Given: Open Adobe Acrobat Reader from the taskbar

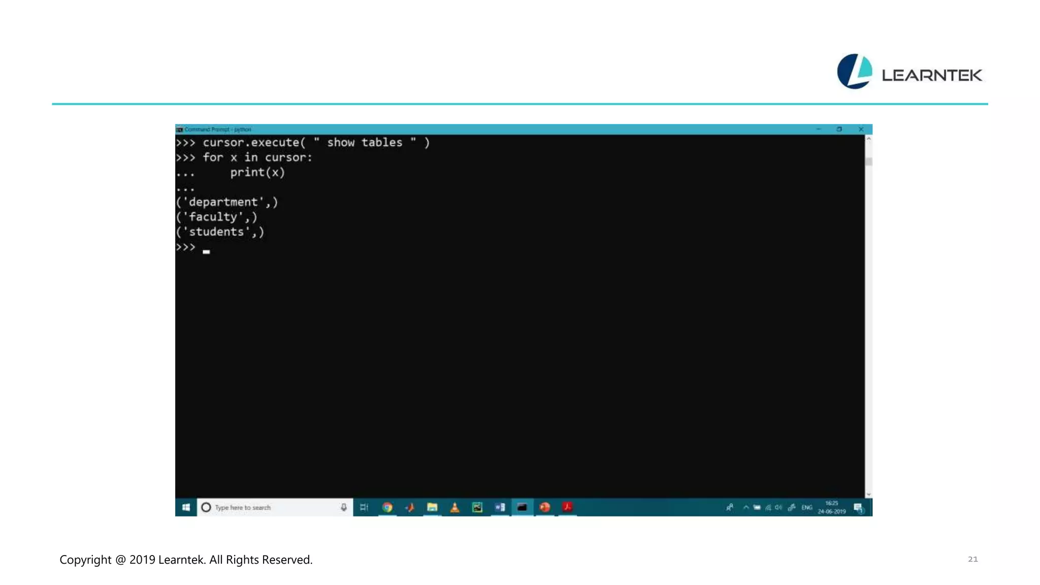Looking at the screenshot, I should [567, 507].
